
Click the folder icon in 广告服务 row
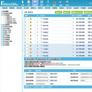[30, 49]
